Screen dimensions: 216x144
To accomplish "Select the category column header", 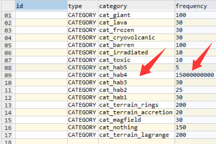I will point(137,6).
